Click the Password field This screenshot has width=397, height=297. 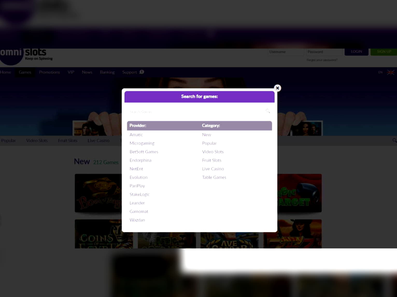[x=324, y=52]
